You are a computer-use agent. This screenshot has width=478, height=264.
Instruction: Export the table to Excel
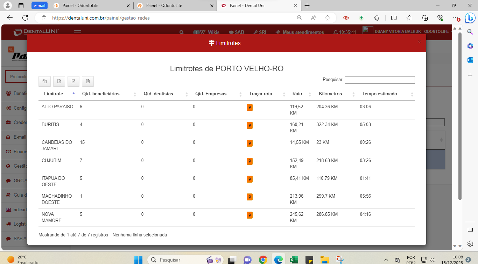(59, 81)
